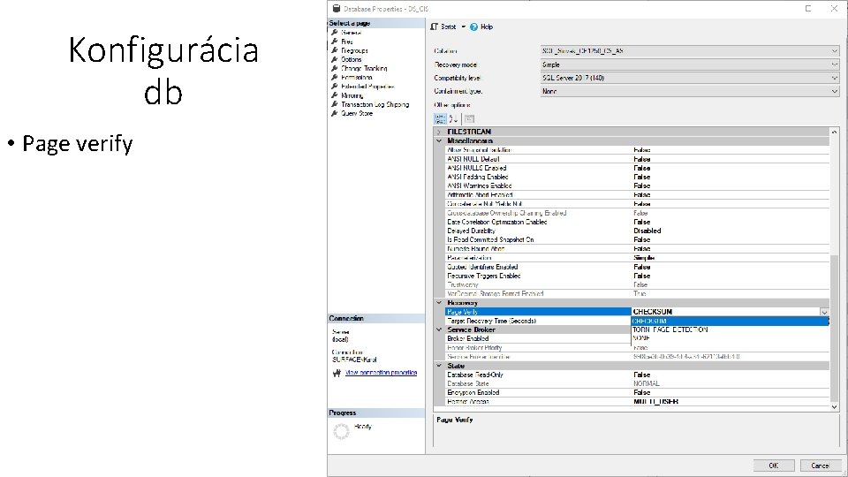Open the Query Store page
Image resolution: width=848 pixels, height=477 pixels.
point(356,114)
